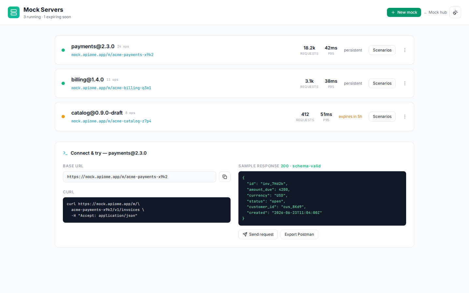Screen dimensions: 469x293
Task: Click the '3.1k' requests value
Action: pos(309,81)
